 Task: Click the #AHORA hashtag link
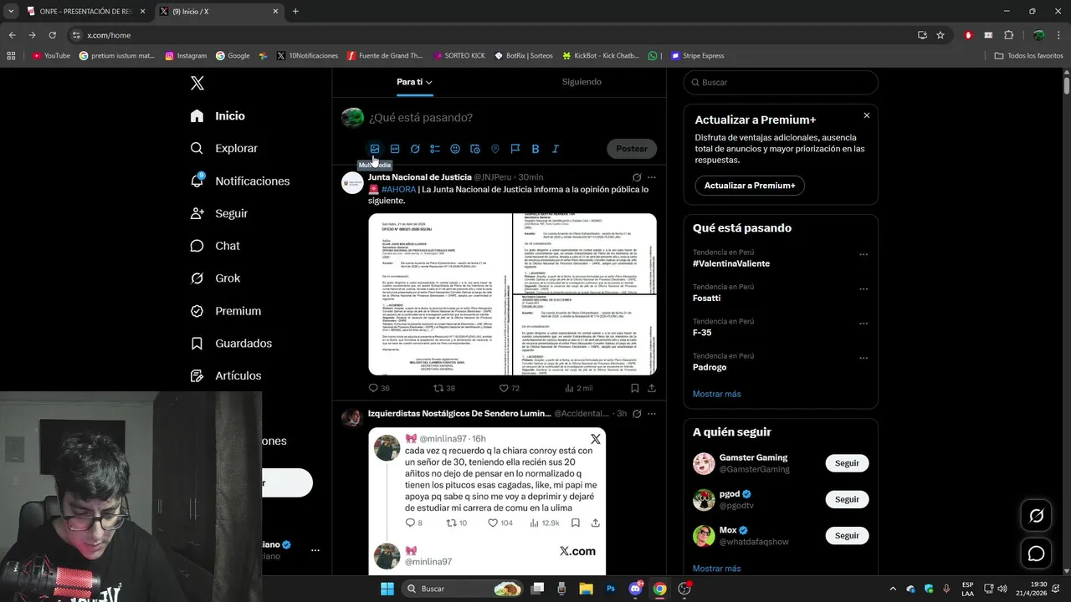[x=398, y=190]
